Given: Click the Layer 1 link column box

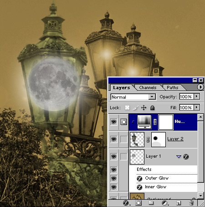Looking at the screenshot, I should click(124, 157).
